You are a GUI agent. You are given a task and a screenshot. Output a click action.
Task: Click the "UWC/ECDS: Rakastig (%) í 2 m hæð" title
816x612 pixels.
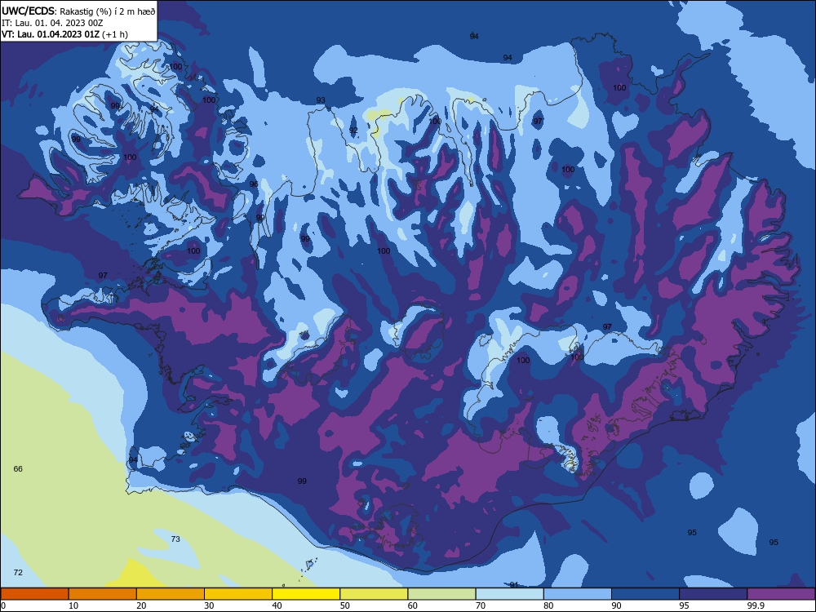tap(78, 11)
